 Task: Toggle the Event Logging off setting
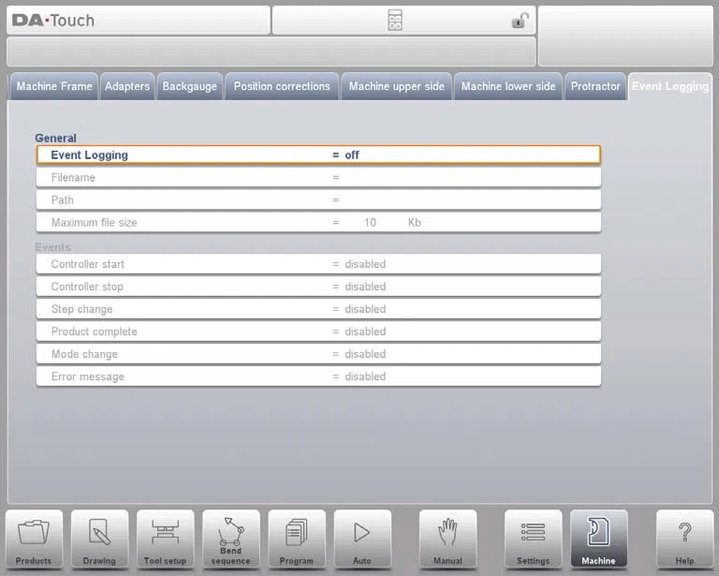coord(318,155)
